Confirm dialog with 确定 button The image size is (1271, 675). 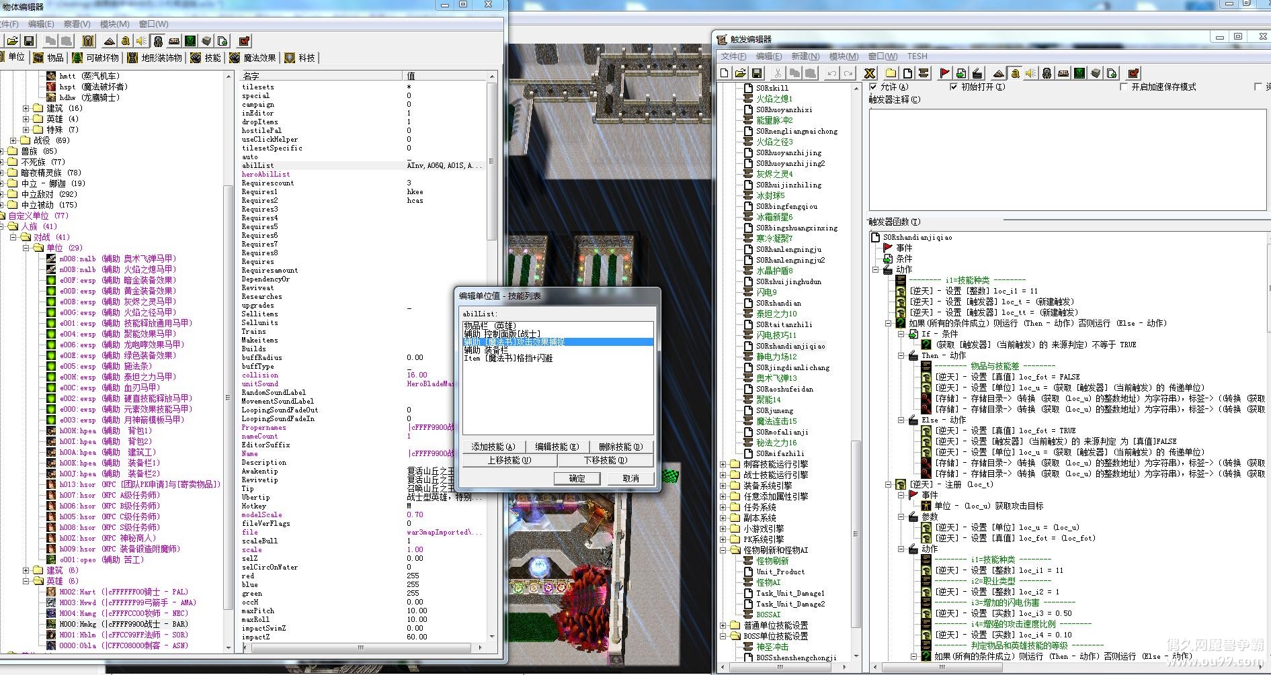pos(577,478)
